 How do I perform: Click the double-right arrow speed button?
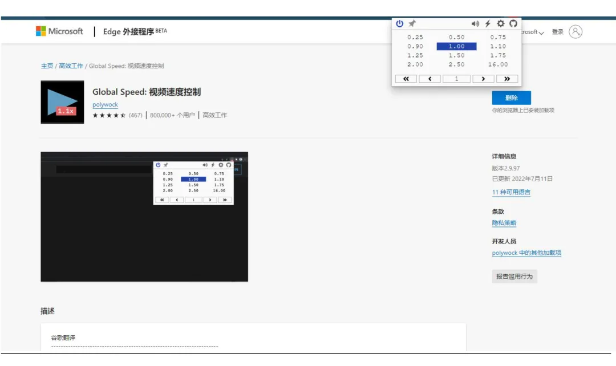pos(507,79)
